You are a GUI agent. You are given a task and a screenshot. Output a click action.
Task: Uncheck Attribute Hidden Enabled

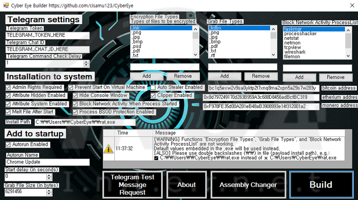click(x=8, y=96)
